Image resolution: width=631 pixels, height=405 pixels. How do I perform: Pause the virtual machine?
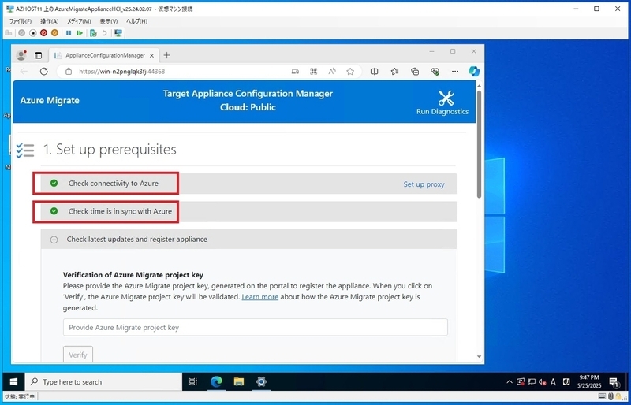[x=69, y=33]
